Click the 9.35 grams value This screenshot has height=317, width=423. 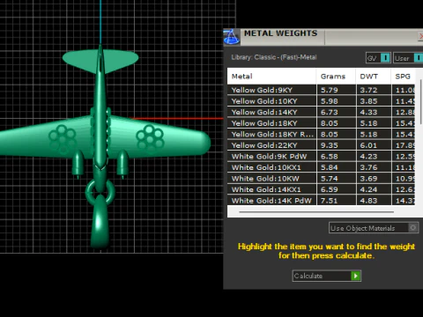tap(330, 145)
